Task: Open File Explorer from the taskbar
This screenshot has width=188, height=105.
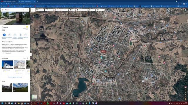Action: click(19, 103)
